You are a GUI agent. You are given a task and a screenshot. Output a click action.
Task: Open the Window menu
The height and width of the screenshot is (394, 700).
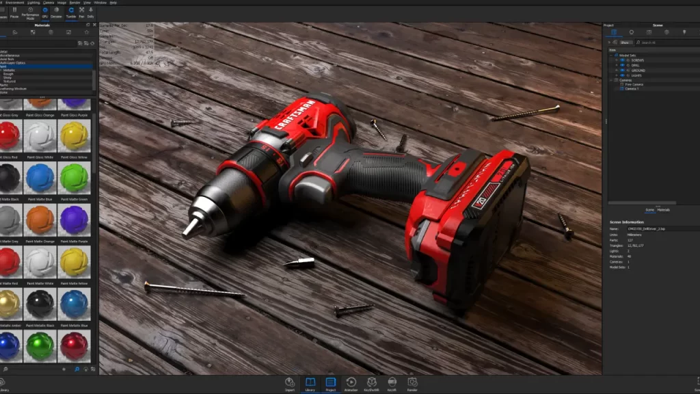(x=100, y=3)
